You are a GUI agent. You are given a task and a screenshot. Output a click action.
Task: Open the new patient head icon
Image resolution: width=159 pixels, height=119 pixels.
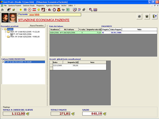(x=9, y=10)
